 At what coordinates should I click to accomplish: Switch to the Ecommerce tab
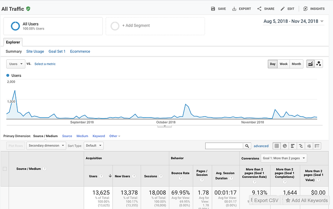80,51
